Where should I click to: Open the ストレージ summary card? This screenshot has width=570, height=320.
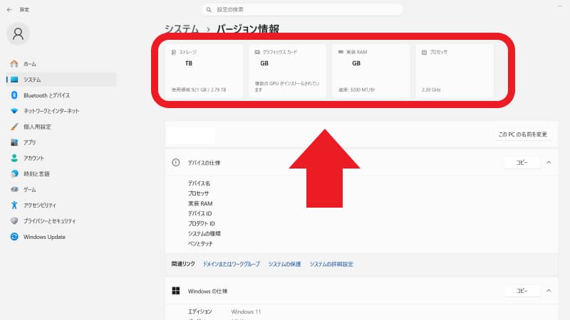[204, 71]
